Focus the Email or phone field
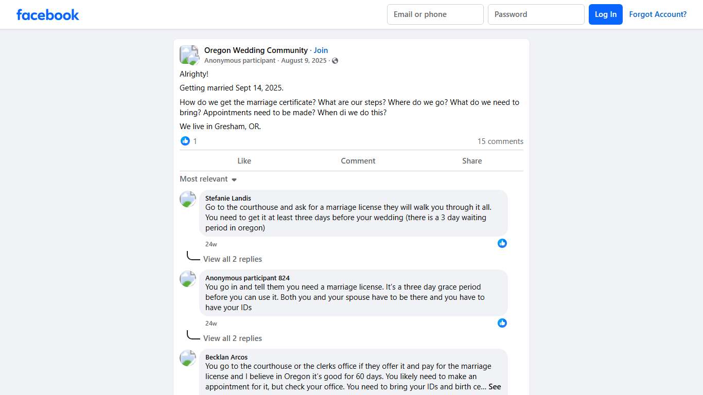Viewport: 703px width, 395px height. click(x=435, y=14)
